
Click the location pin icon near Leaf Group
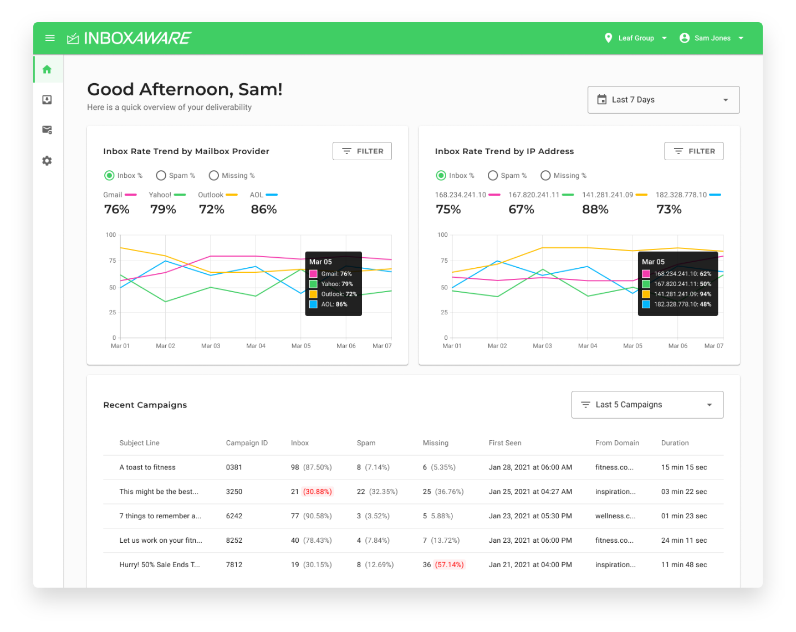tap(608, 38)
